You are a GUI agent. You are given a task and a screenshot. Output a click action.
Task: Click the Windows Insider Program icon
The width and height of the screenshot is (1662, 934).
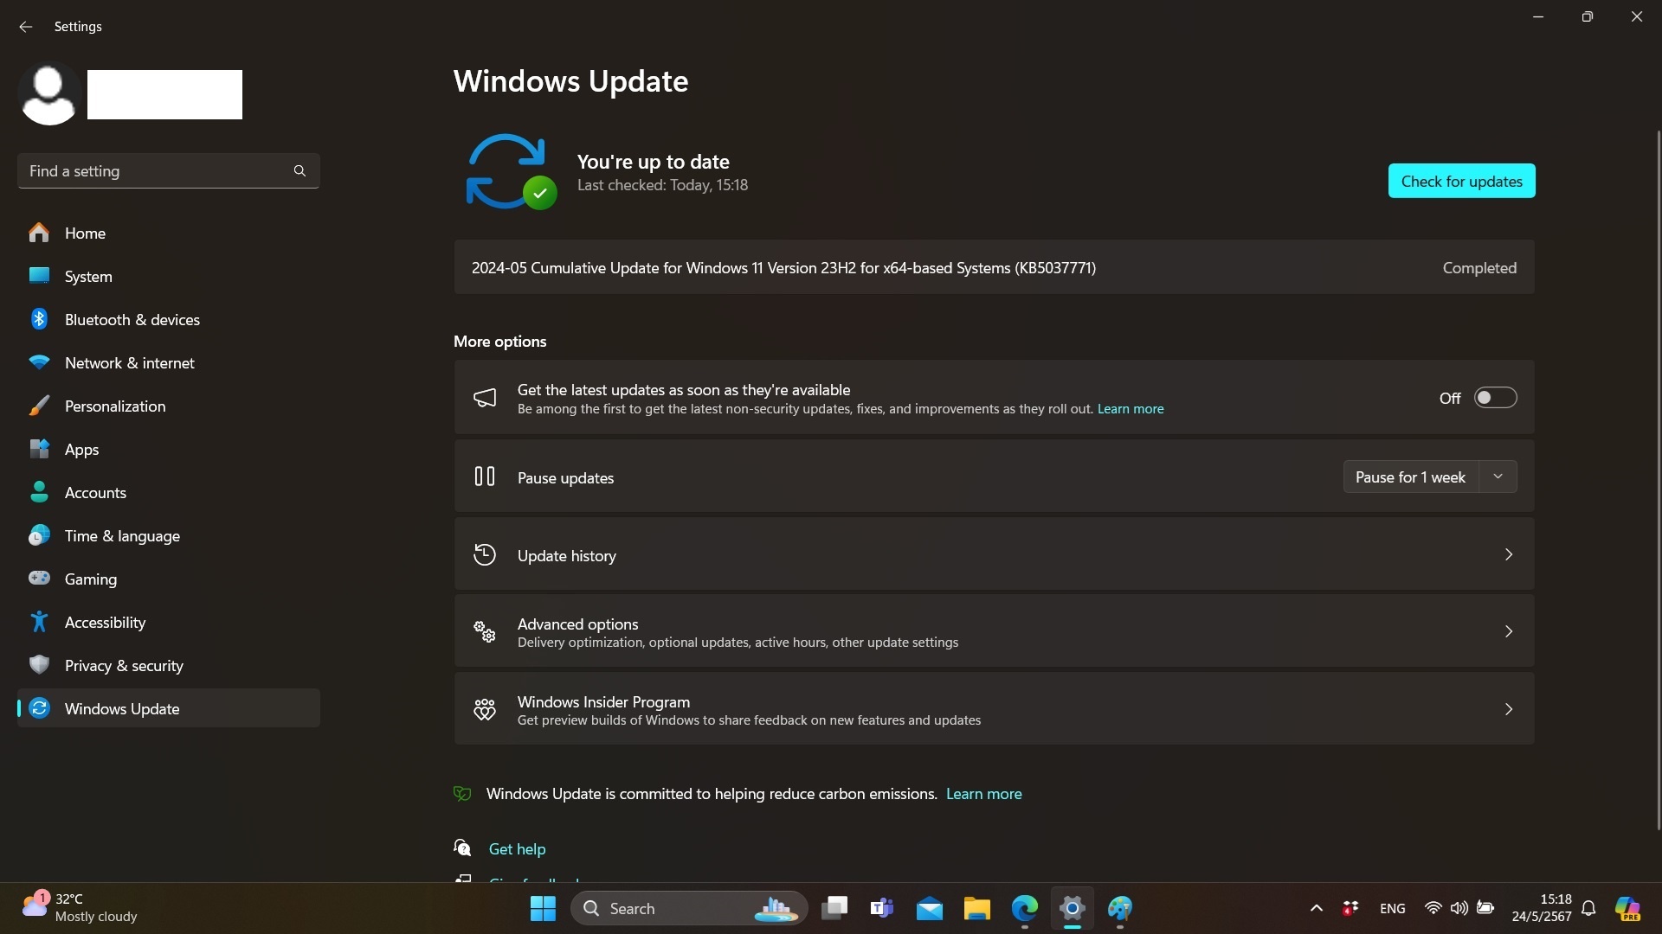pyautogui.click(x=485, y=709)
